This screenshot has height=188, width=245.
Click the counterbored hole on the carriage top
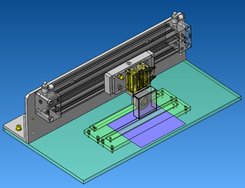coord(129,63)
